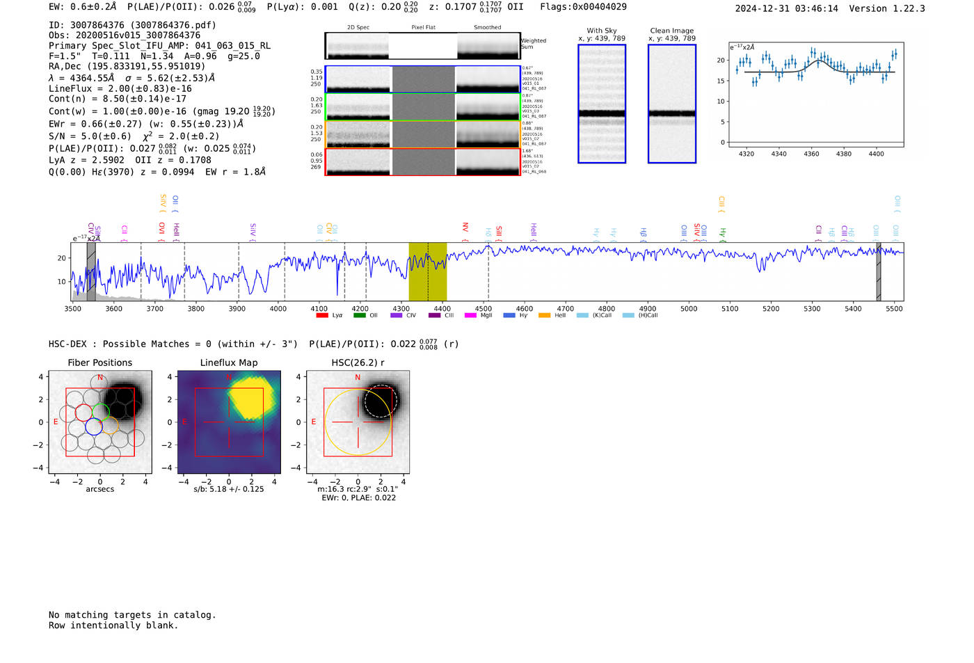Open the Lineflux Map image
974x663 pixels.
229,422
